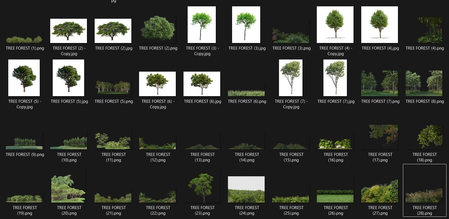Select TREE FOREST (3).jpg slender tree thumbnail
The height and width of the screenshot is (219, 449).
click(x=246, y=25)
